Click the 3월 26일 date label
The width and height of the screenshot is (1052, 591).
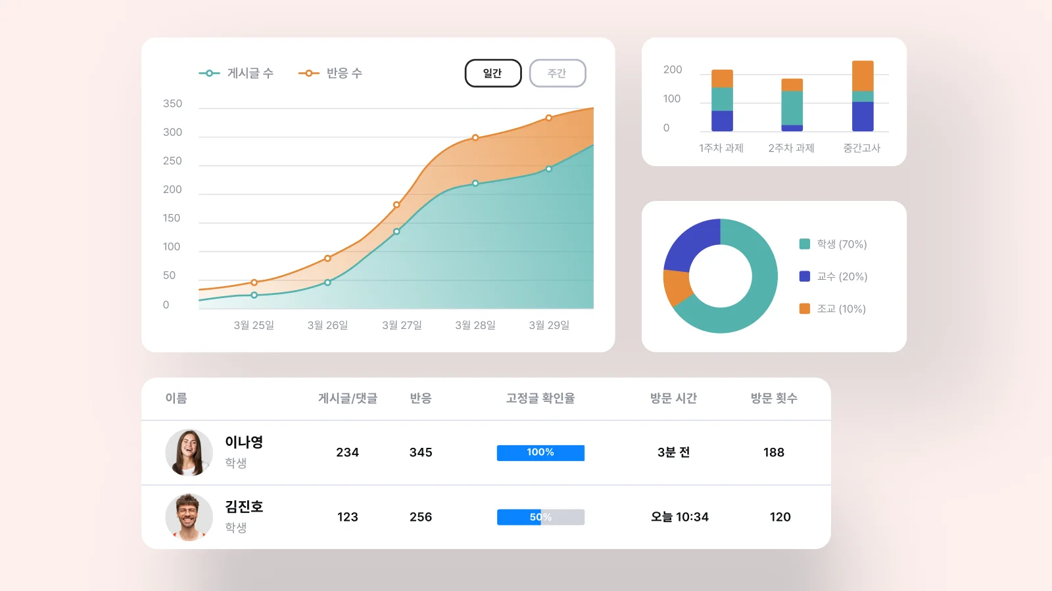click(x=327, y=325)
